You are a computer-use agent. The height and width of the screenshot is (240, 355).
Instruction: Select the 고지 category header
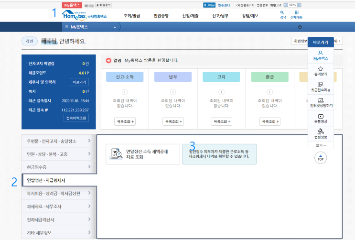click(x=221, y=77)
